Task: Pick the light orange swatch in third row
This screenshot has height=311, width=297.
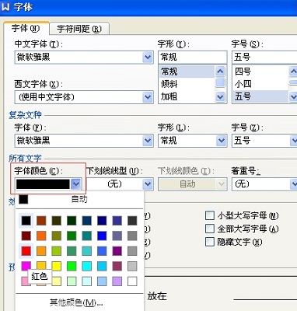Action: pos(41,251)
